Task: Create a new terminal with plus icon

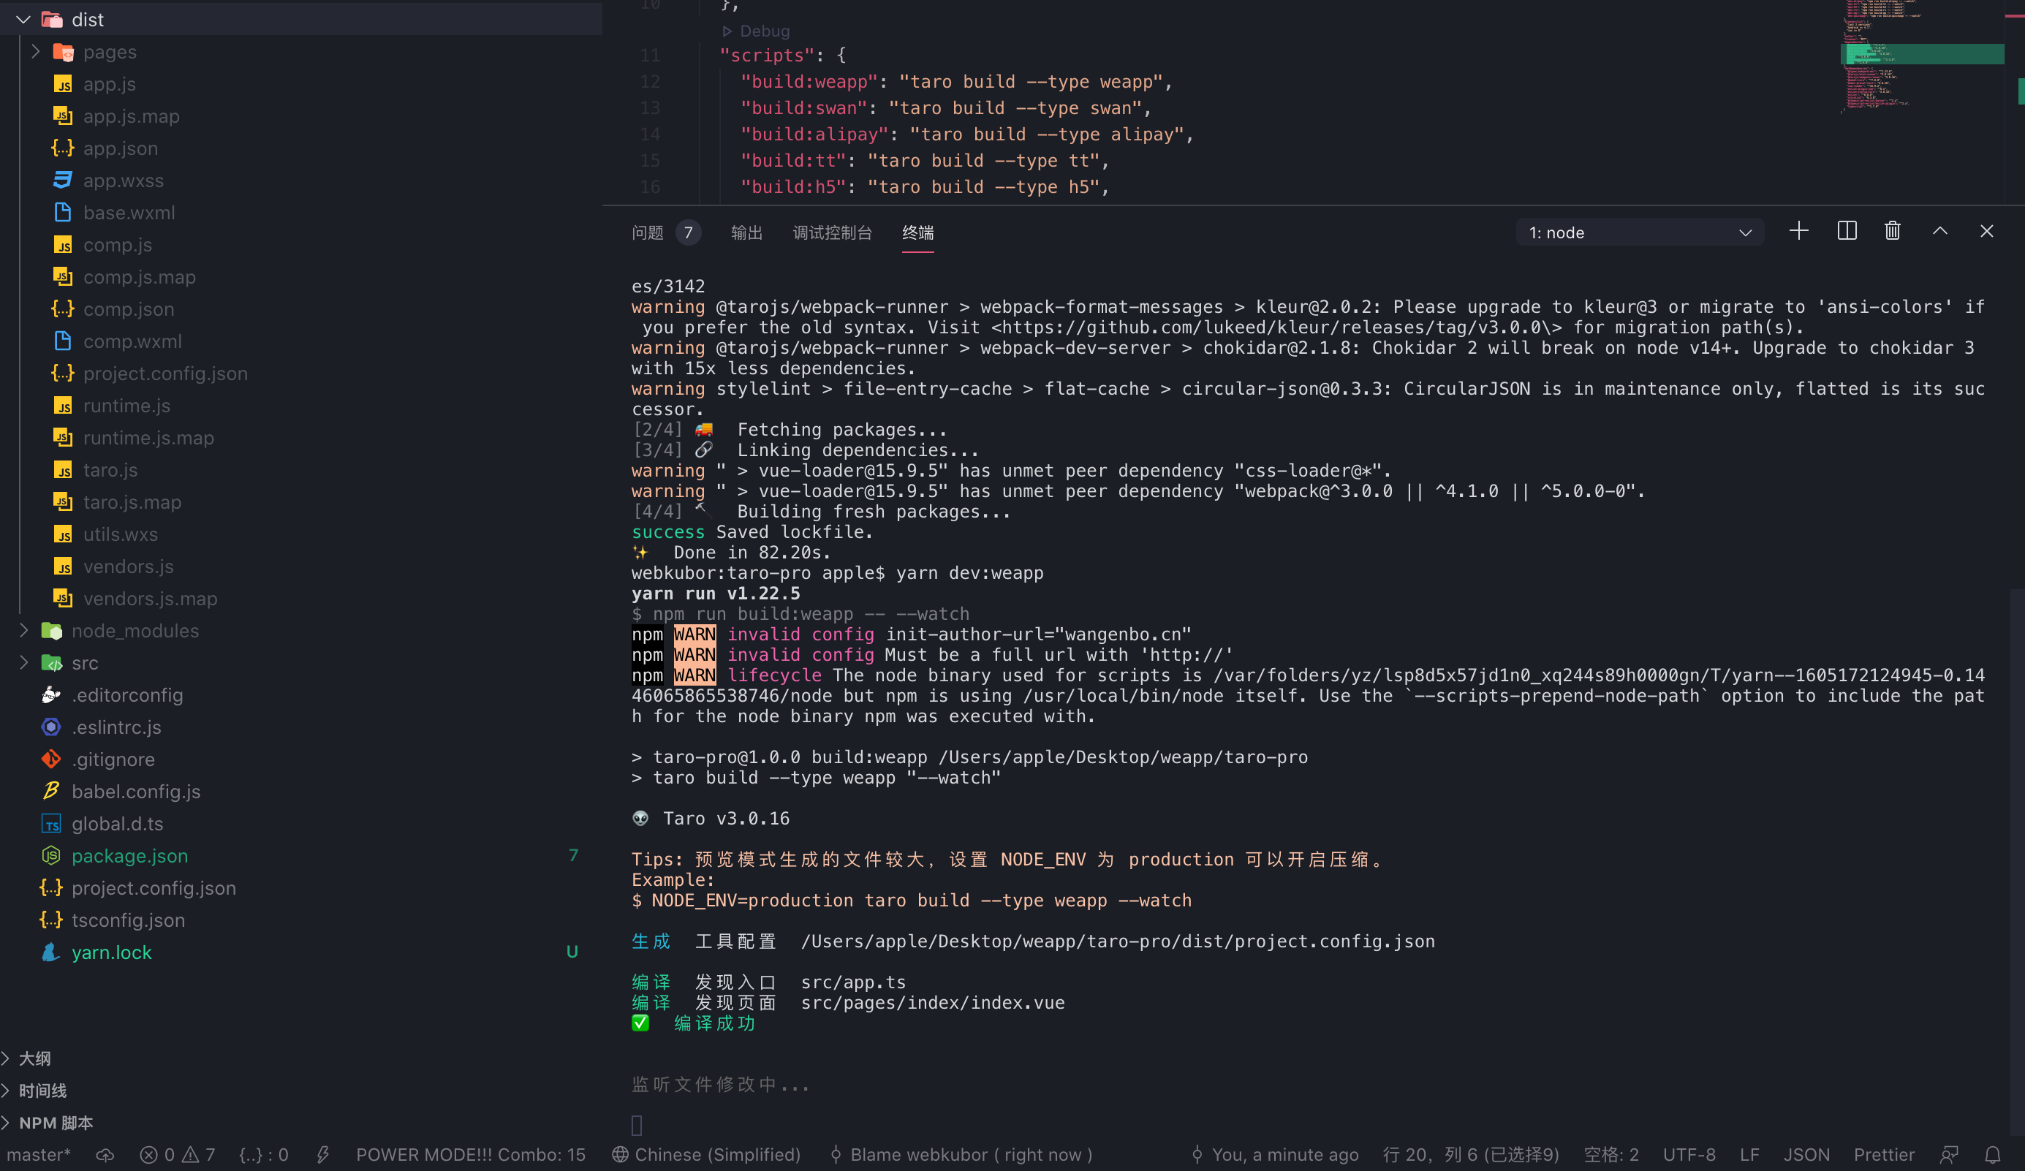Action: pyautogui.click(x=1798, y=232)
